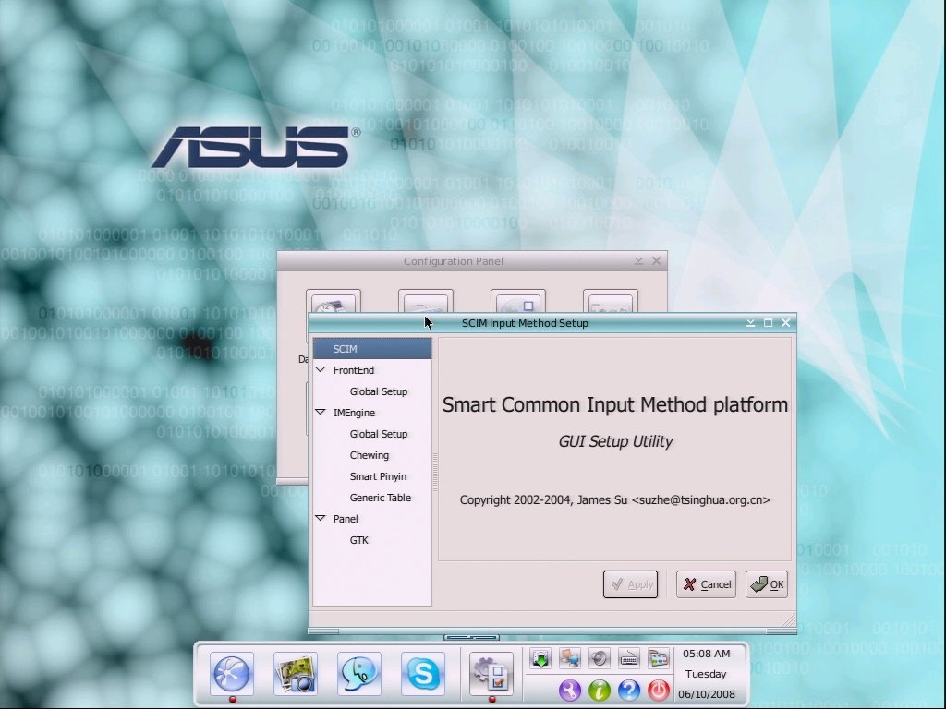This screenshot has height=709, width=946.
Task: Open the keyboard input tray icon
Action: [x=629, y=657]
